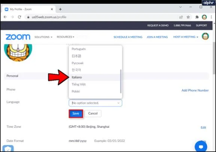Open the extensions puzzle icon
This screenshot has width=216, height=152.
point(197,17)
